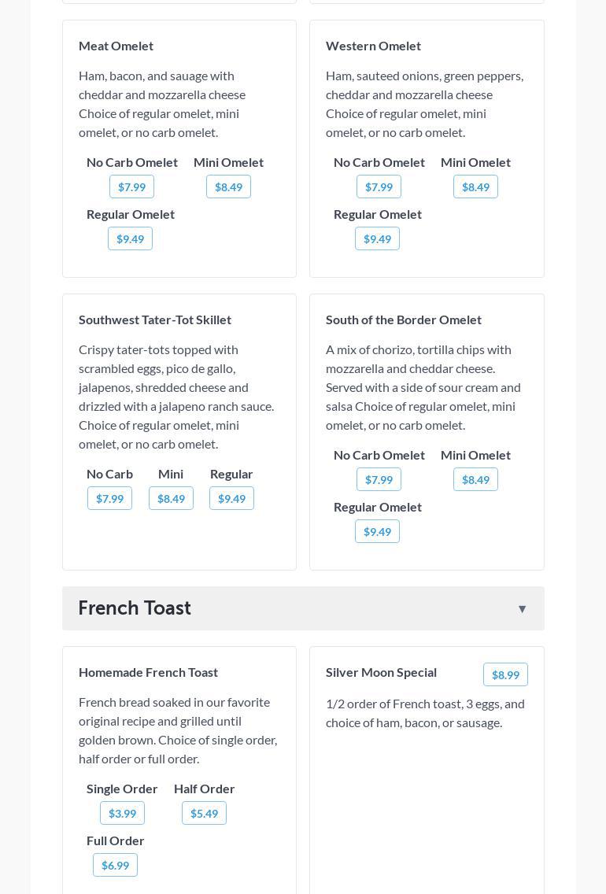This screenshot has width=606, height=894.
Task: Choose Western Omelet Mini $8.49 price
Action: (x=475, y=187)
